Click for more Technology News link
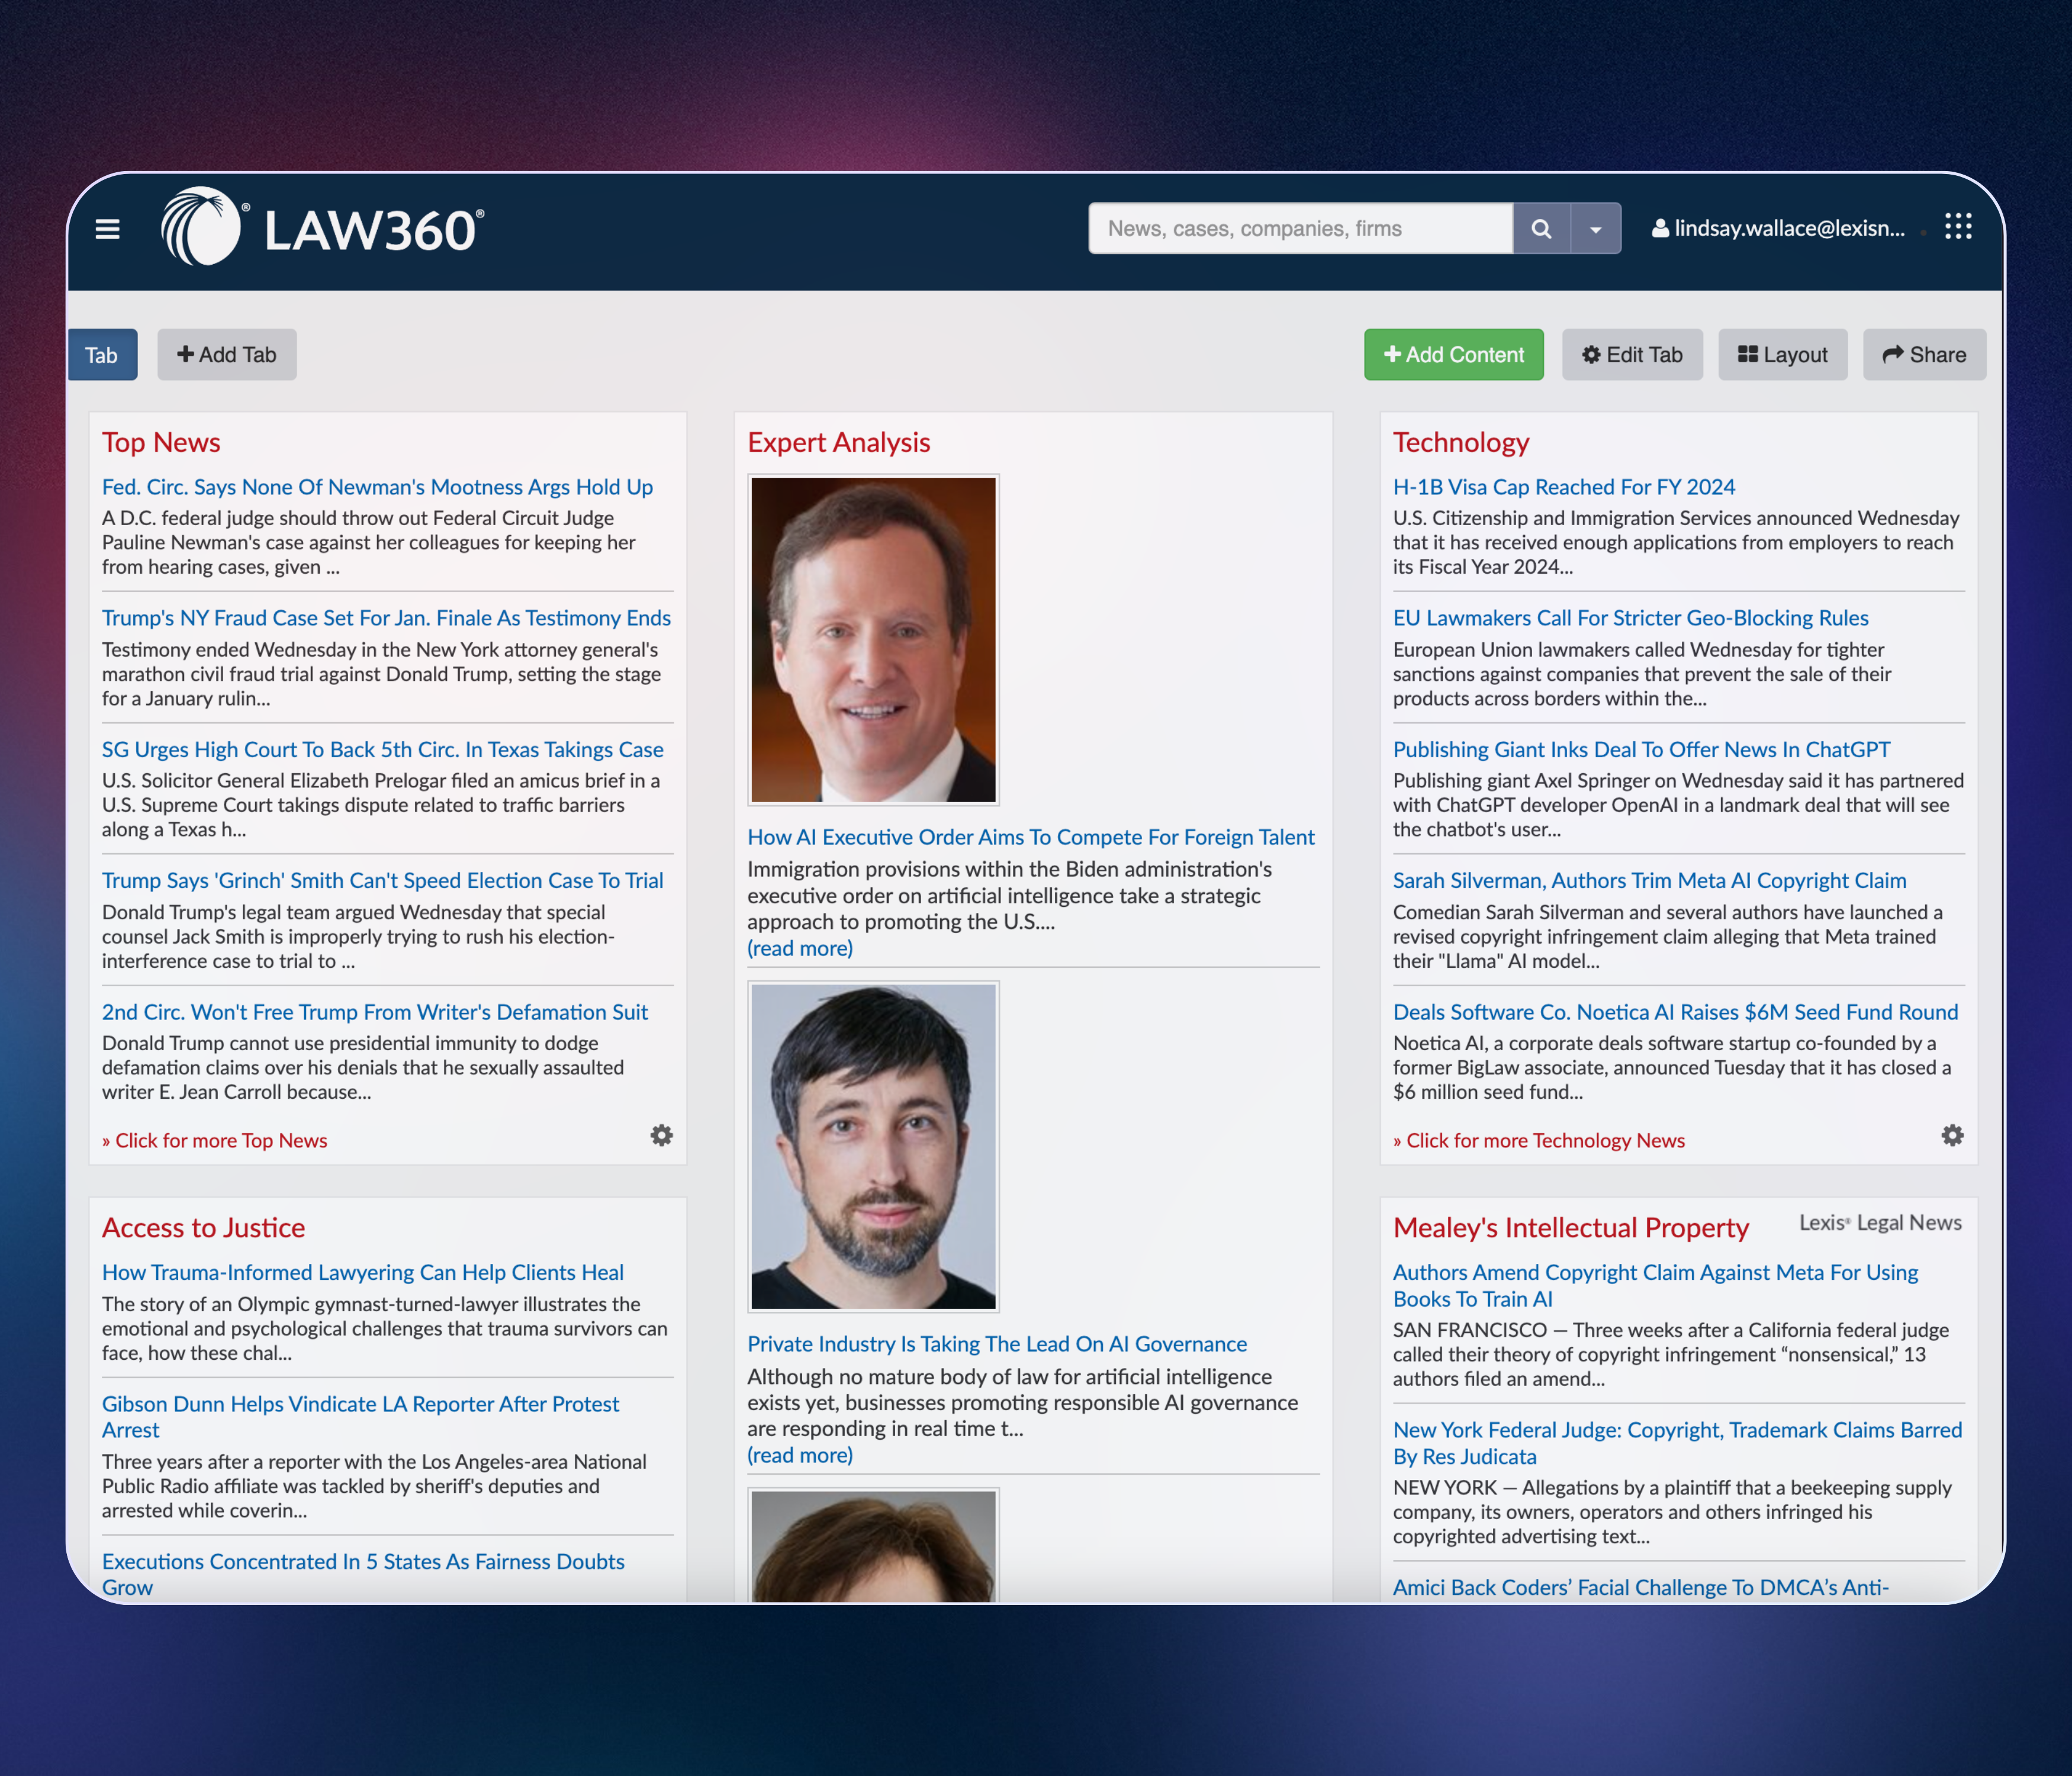This screenshot has height=1776, width=2072. click(1539, 1140)
